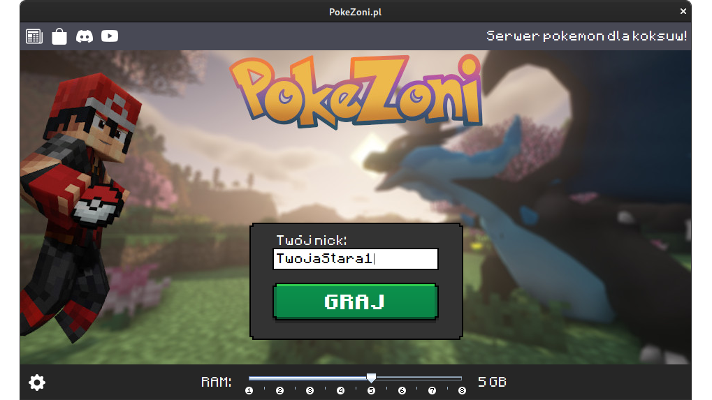The height and width of the screenshot is (400, 712).
Task: Click the PokeZoni.pl window title
Action: 356,12
